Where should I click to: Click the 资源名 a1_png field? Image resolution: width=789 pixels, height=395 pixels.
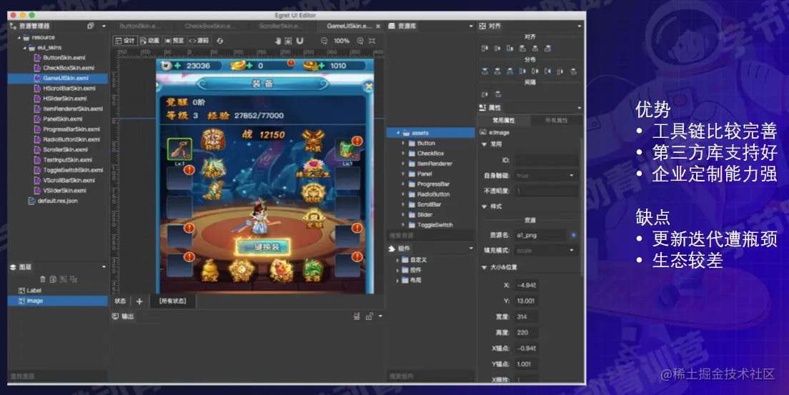click(x=540, y=235)
